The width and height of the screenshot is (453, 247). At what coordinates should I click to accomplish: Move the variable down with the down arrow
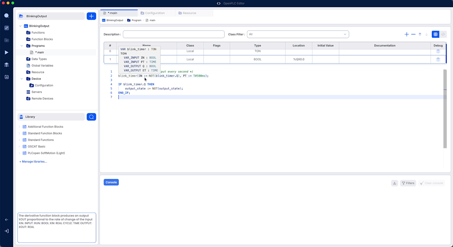[x=427, y=34]
